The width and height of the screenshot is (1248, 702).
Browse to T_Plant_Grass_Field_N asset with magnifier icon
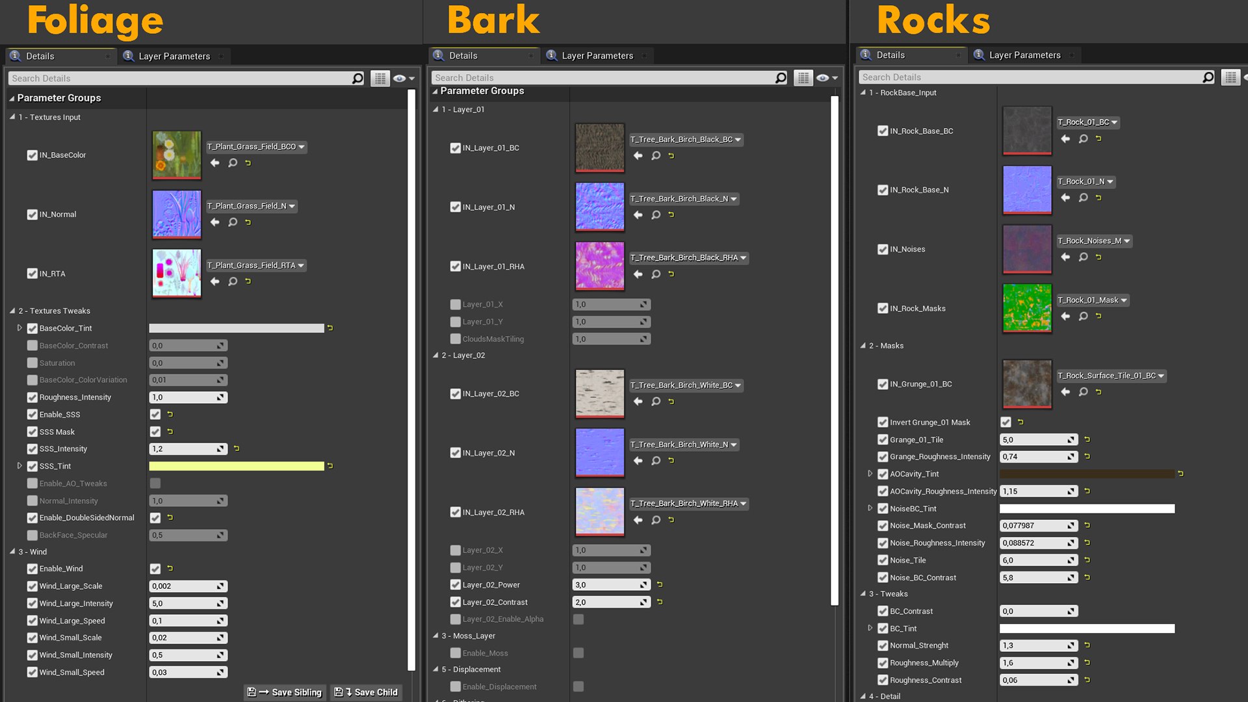(x=232, y=222)
